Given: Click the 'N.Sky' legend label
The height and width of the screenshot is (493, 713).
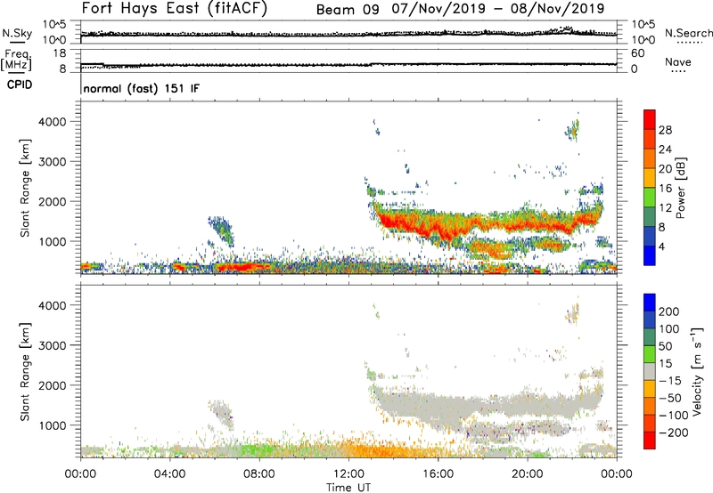Looking at the screenshot, I should click(x=17, y=33).
